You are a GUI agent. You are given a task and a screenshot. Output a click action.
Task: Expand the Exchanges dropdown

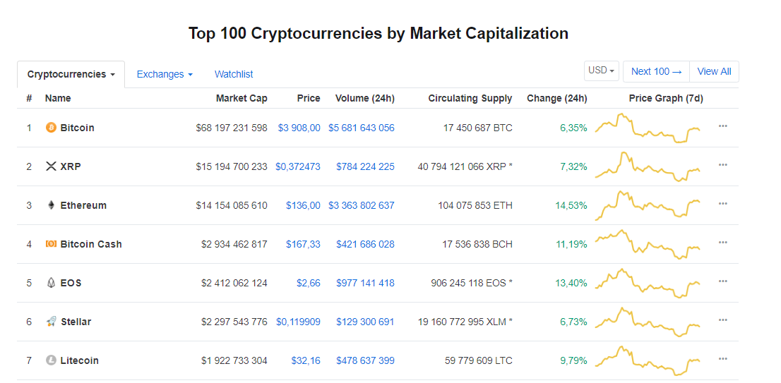tap(165, 74)
